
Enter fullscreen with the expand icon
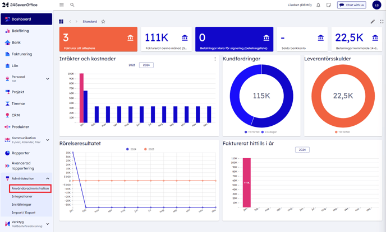pyautogui.click(x=382, y=22)
